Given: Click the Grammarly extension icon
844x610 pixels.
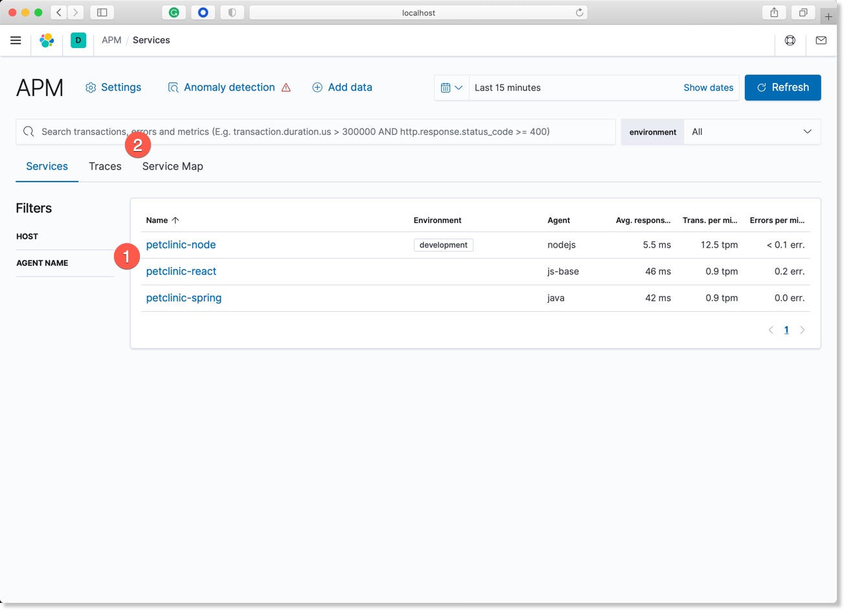Looking at the screenshot, I should pyautogui.click(x=174, y=12).
